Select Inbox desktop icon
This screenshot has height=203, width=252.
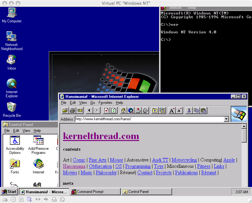[12, 63]
